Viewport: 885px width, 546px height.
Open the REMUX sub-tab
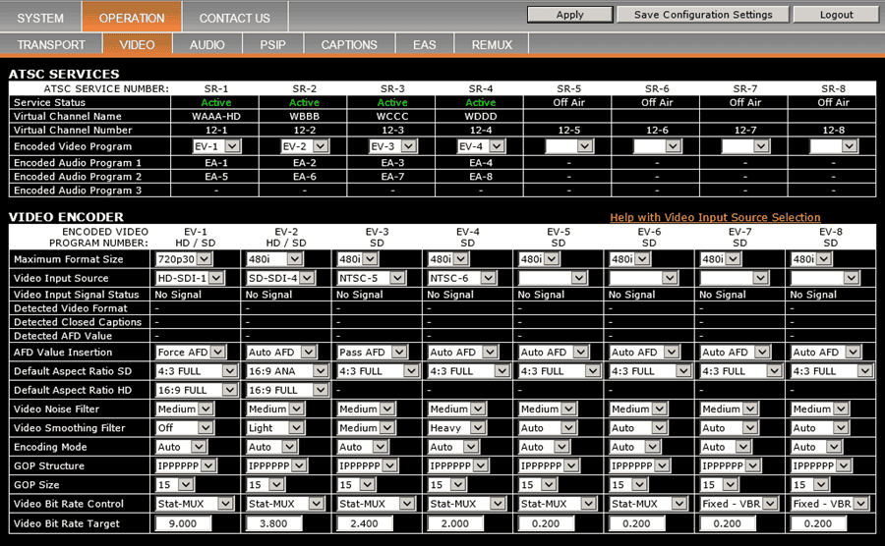click(x=492, y=45)
